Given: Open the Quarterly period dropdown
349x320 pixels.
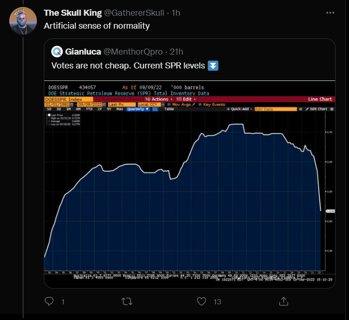Looking at the screenshot, I should point(138,109).
